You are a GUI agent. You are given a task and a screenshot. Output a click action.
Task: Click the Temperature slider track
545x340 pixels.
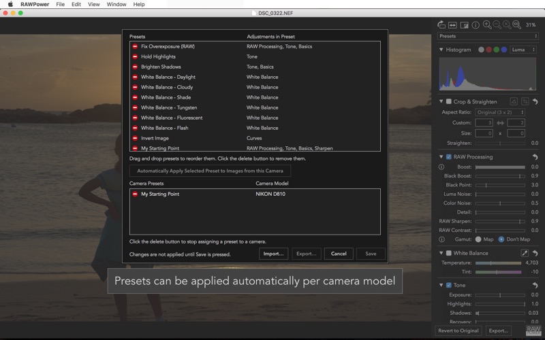point(499,263)
